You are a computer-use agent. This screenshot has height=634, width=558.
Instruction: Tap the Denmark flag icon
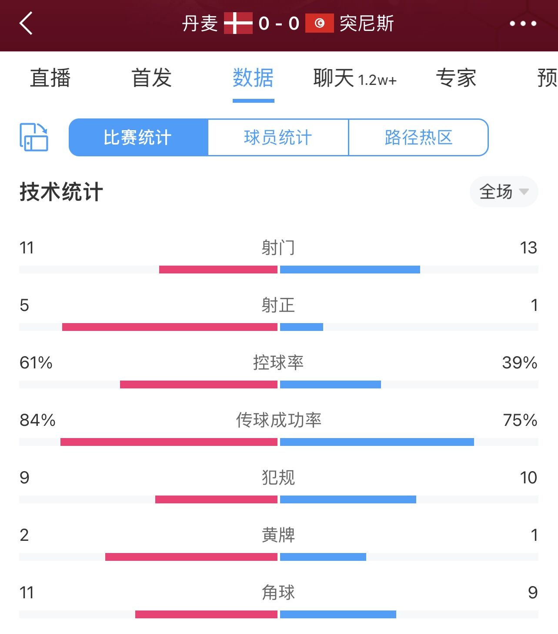click(x=238, y=24)
